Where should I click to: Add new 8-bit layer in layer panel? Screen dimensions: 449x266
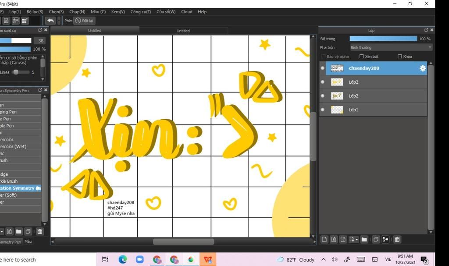click(334, 239)
